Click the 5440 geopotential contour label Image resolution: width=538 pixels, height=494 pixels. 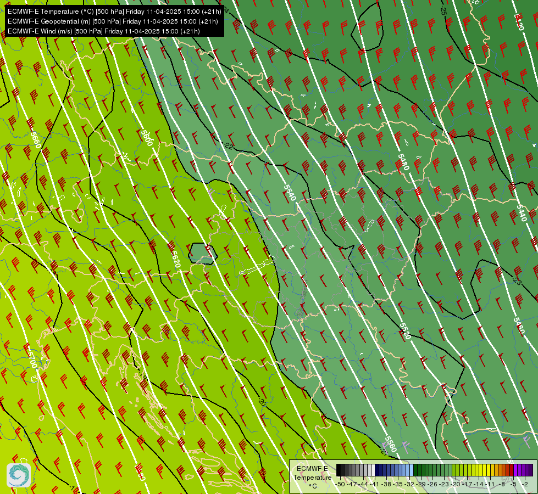tap(522, 213)
